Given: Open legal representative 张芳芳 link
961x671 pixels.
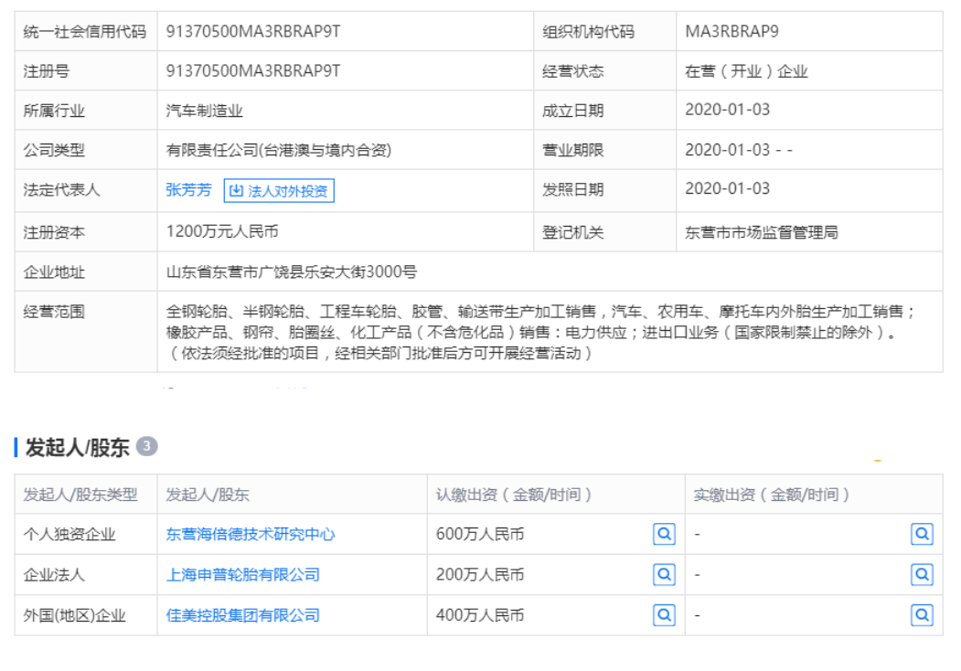Looking at the screenshot, I should click(x=188, y=190).
